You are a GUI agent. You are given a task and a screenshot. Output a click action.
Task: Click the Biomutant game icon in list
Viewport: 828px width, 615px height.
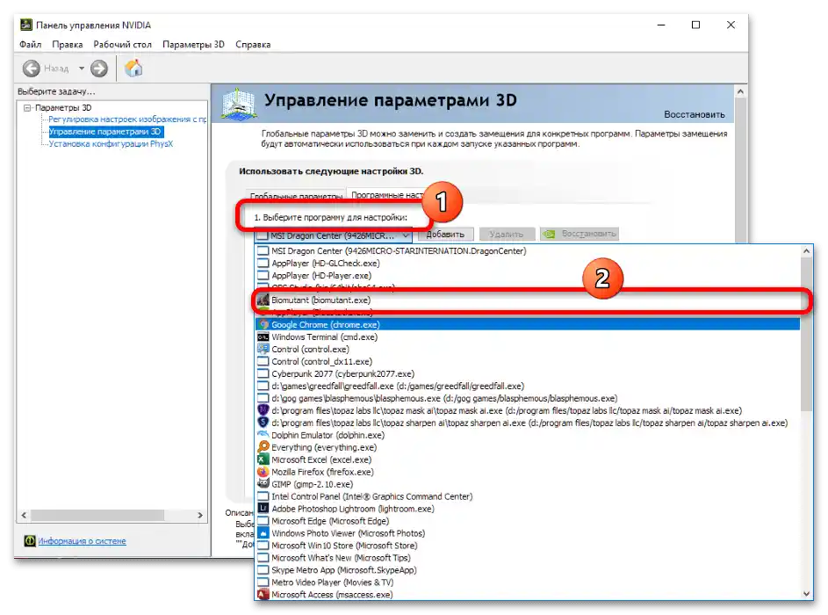[263, 300]
